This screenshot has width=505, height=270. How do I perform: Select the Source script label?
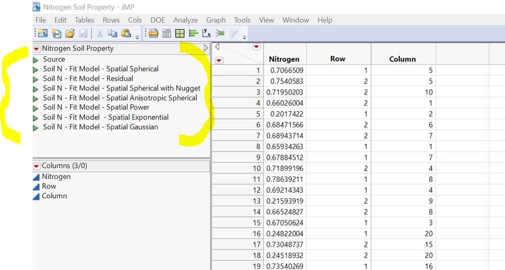[x=54, y=59]
